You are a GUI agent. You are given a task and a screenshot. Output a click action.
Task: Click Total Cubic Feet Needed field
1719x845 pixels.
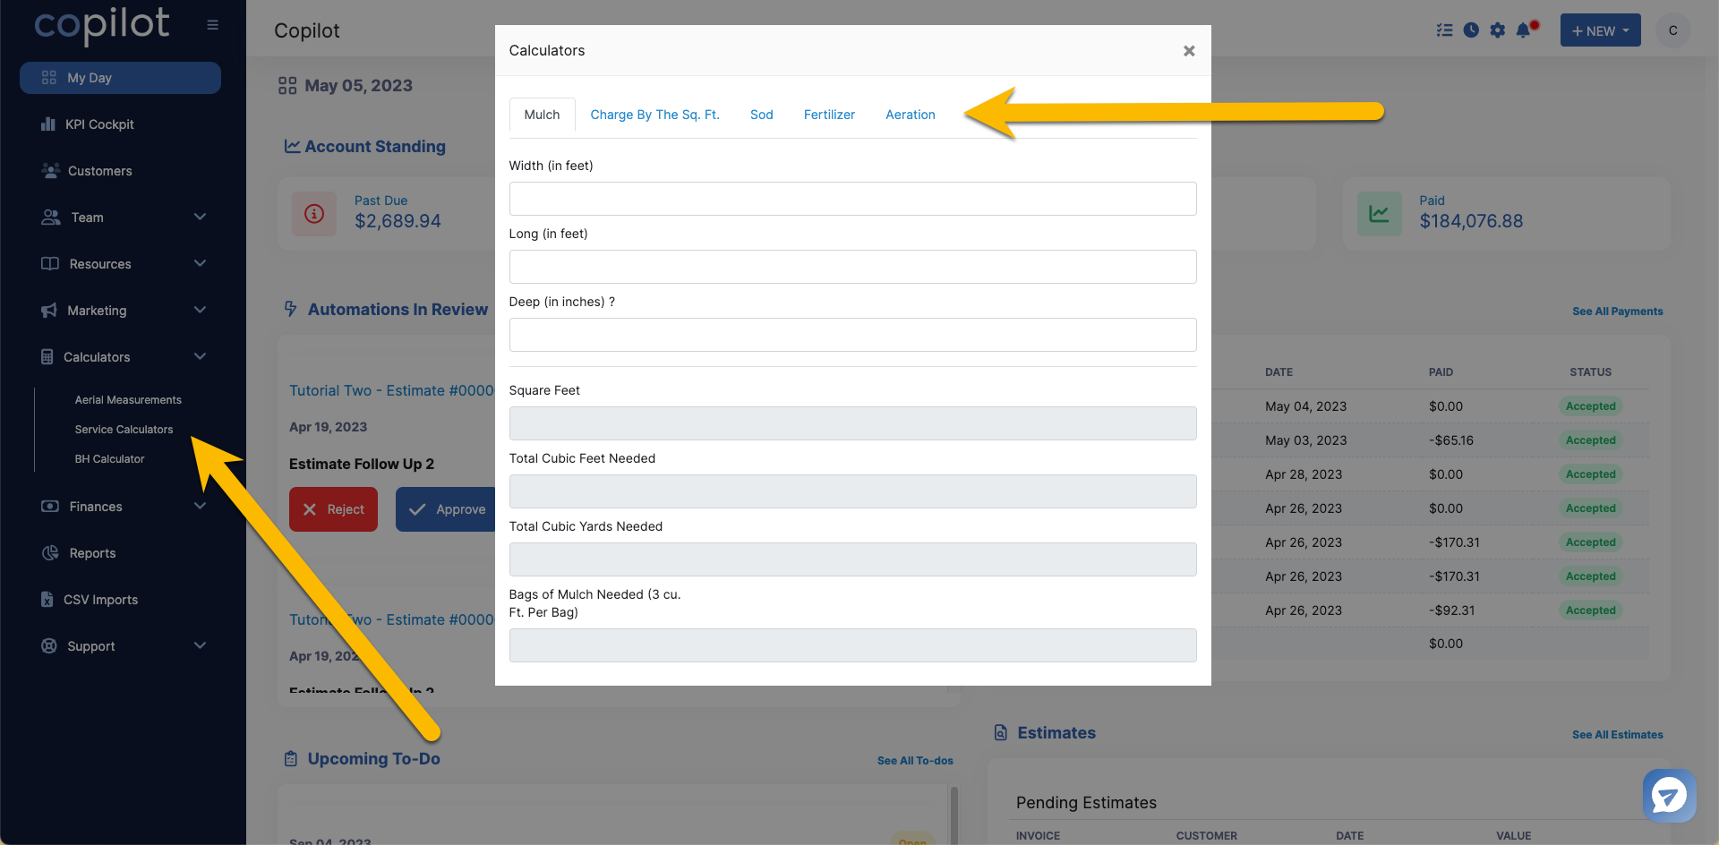click(x=852, y=491)
